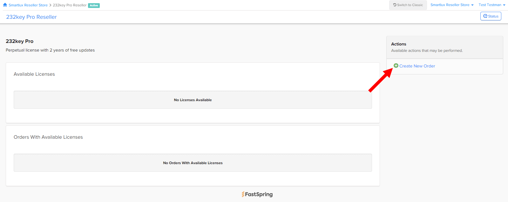Click the Status button icon
The height and width of the screenshot is (202, 508).
point(485,16)
